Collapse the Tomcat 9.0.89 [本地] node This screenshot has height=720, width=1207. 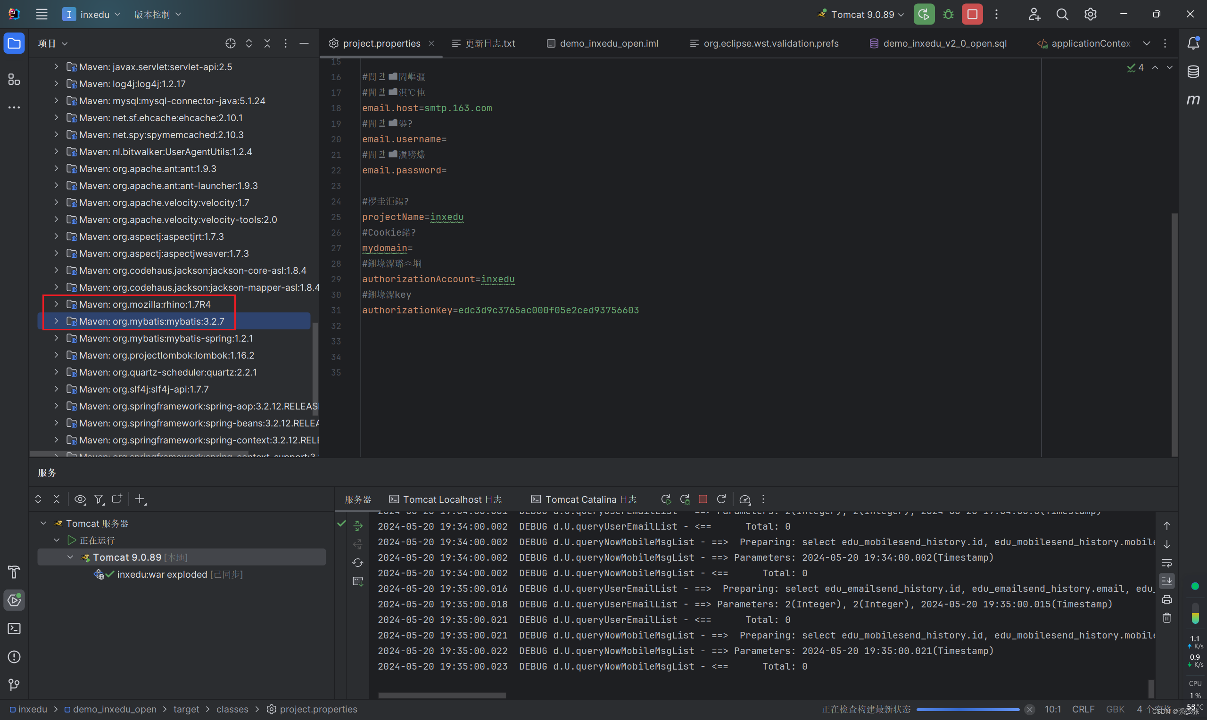pos(70,557)
